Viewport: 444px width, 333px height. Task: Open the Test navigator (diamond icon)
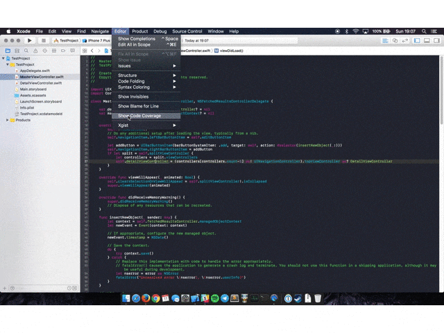(x=44, y=51)
